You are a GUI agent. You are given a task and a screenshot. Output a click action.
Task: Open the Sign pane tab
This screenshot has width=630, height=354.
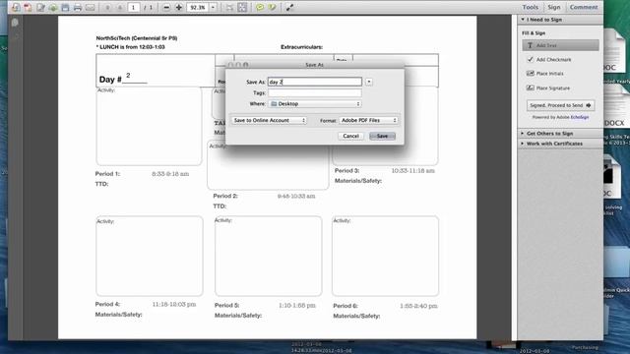tap(553, 7)
